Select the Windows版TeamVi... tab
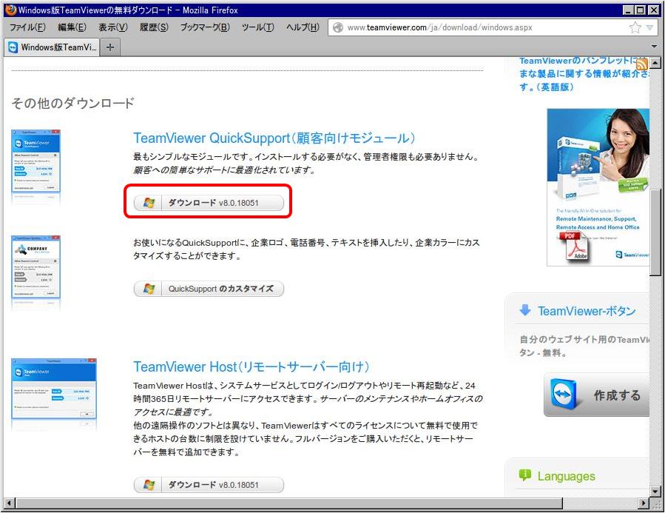Screen dimensions: 665x513 click(x=52, y=47)
